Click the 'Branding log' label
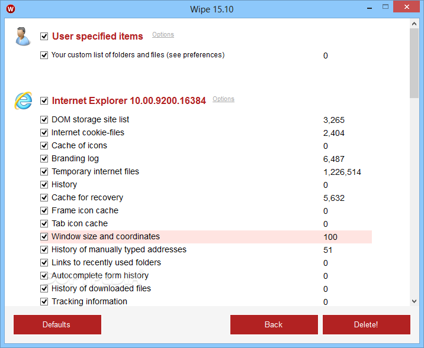The image size is (424, 348). 75,158
